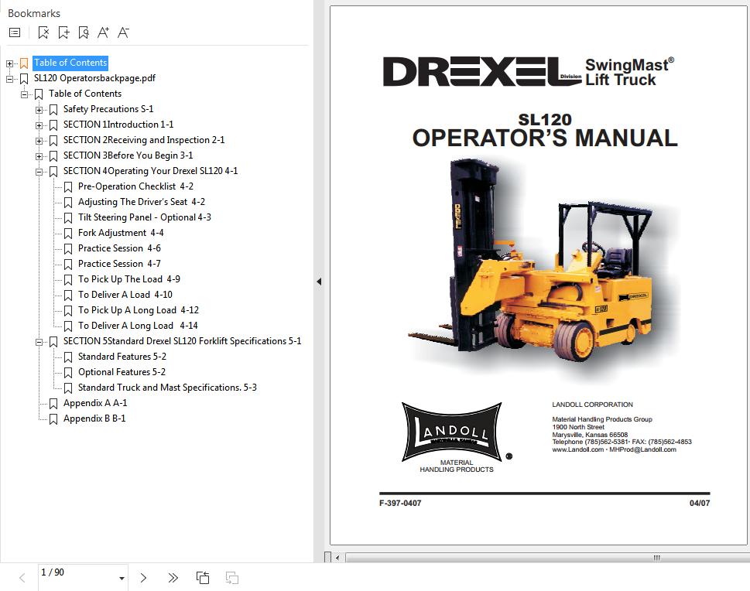Click bookmark icon beside SL120 Operatorsbackpage.pdf
Screen dimensions: 750x591
pos(24,78)
